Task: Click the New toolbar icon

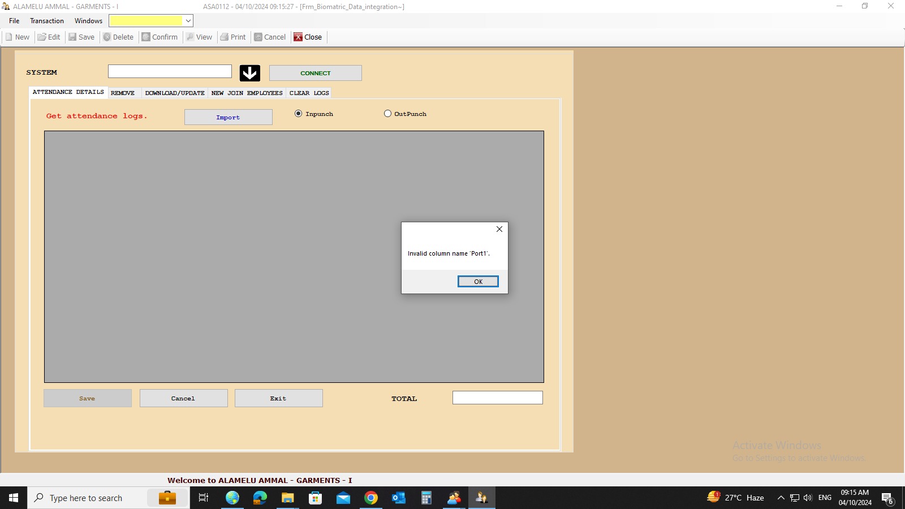Action: pyautogui.click(x=9, y=37)
